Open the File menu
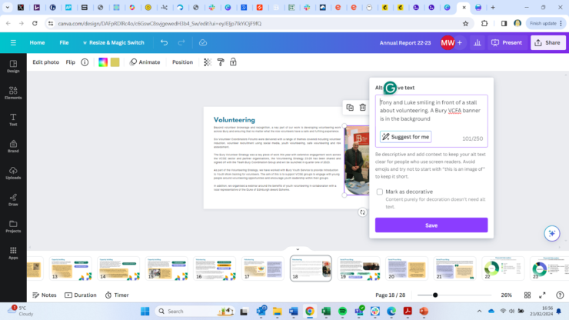Viewport: 569px width, 320px height. 64,42
